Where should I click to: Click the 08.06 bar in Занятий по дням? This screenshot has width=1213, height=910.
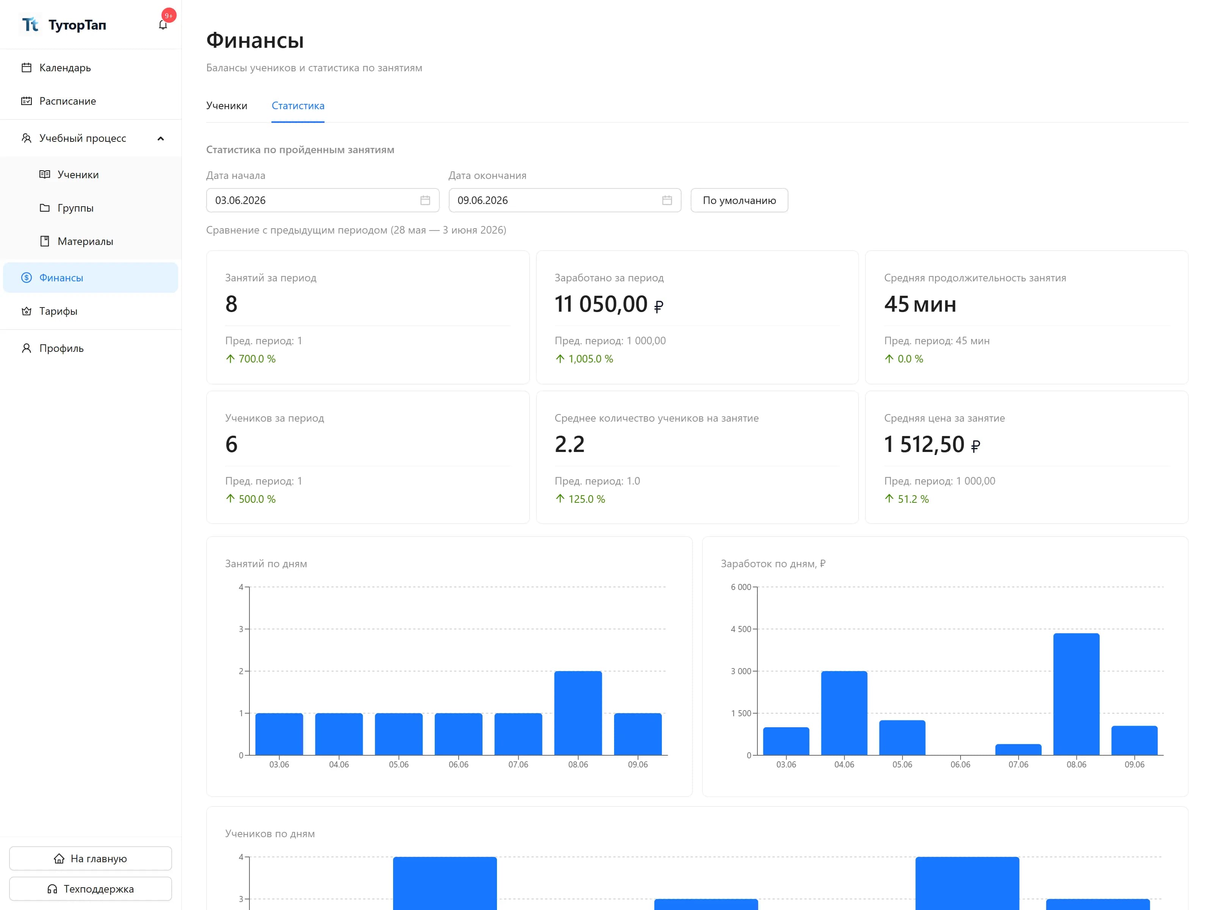click(578, 713)
